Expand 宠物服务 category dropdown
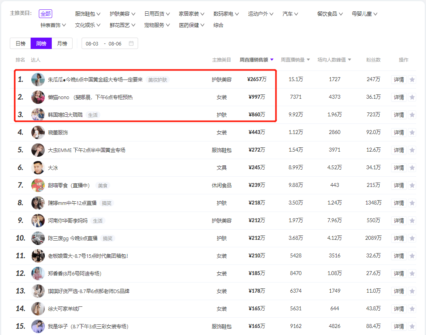 click(x=157, y=25)
